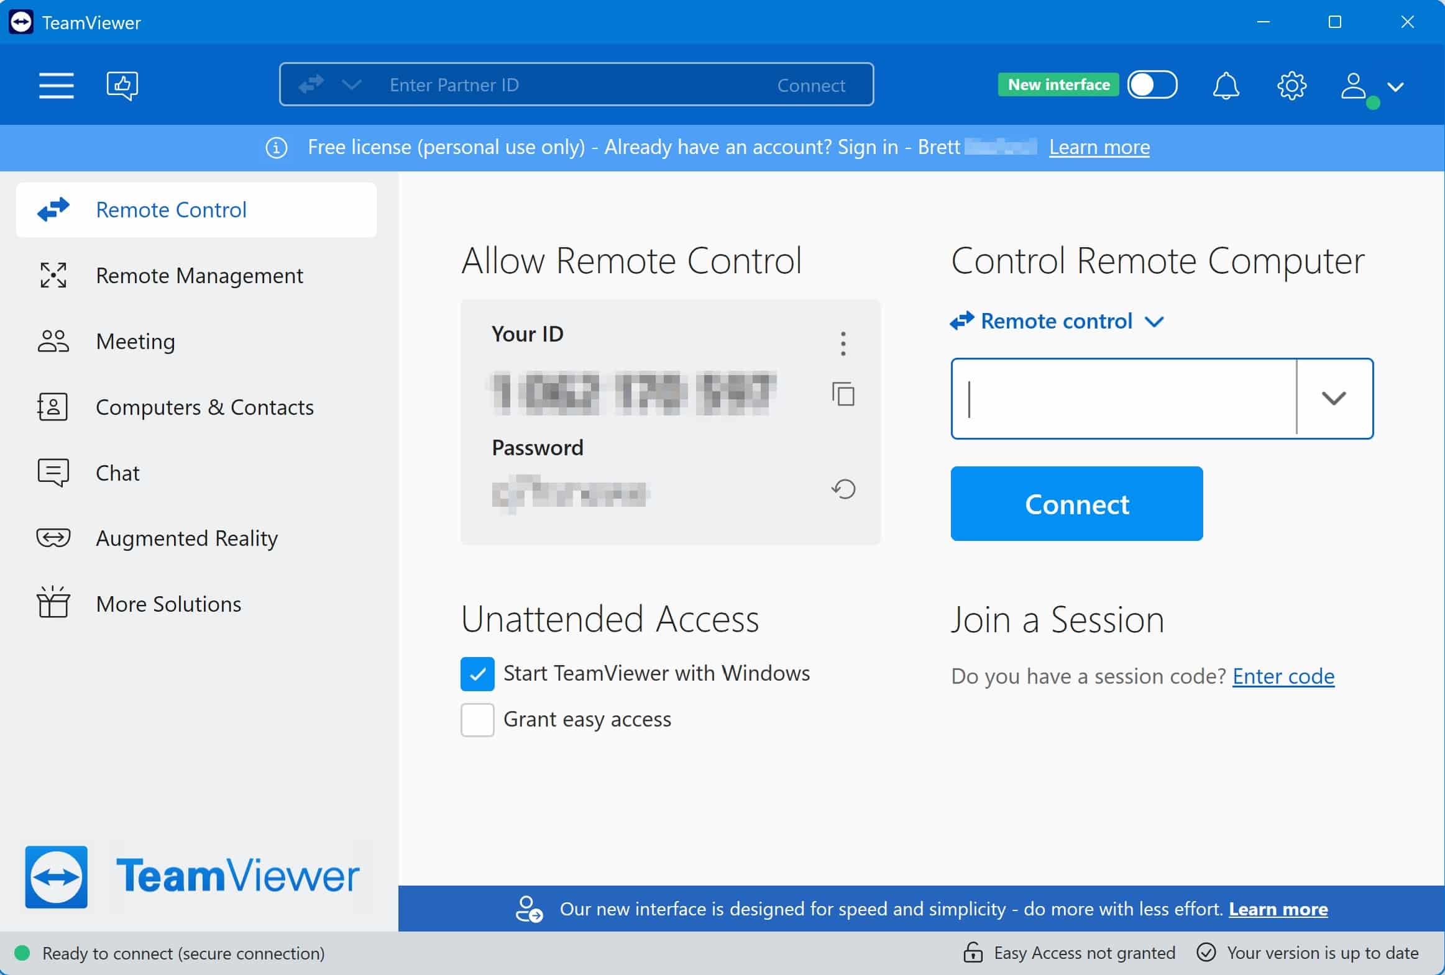Enable Grant easy access checkbox
The height and width of the screenshot is (975, 1445).
click(477, 720)
